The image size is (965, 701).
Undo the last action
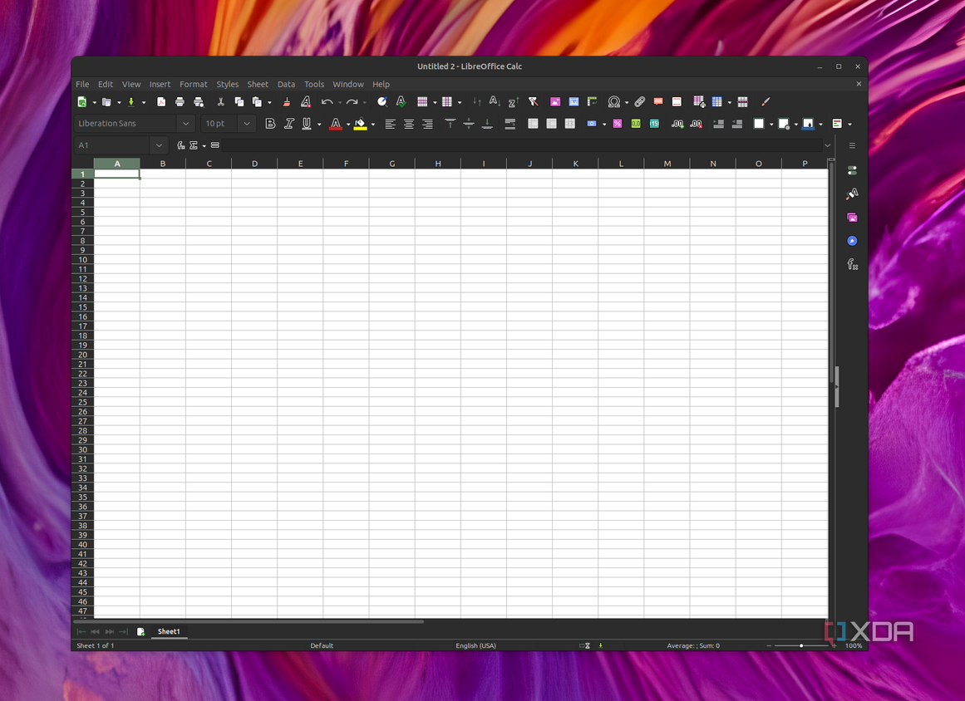coord(327,102)
